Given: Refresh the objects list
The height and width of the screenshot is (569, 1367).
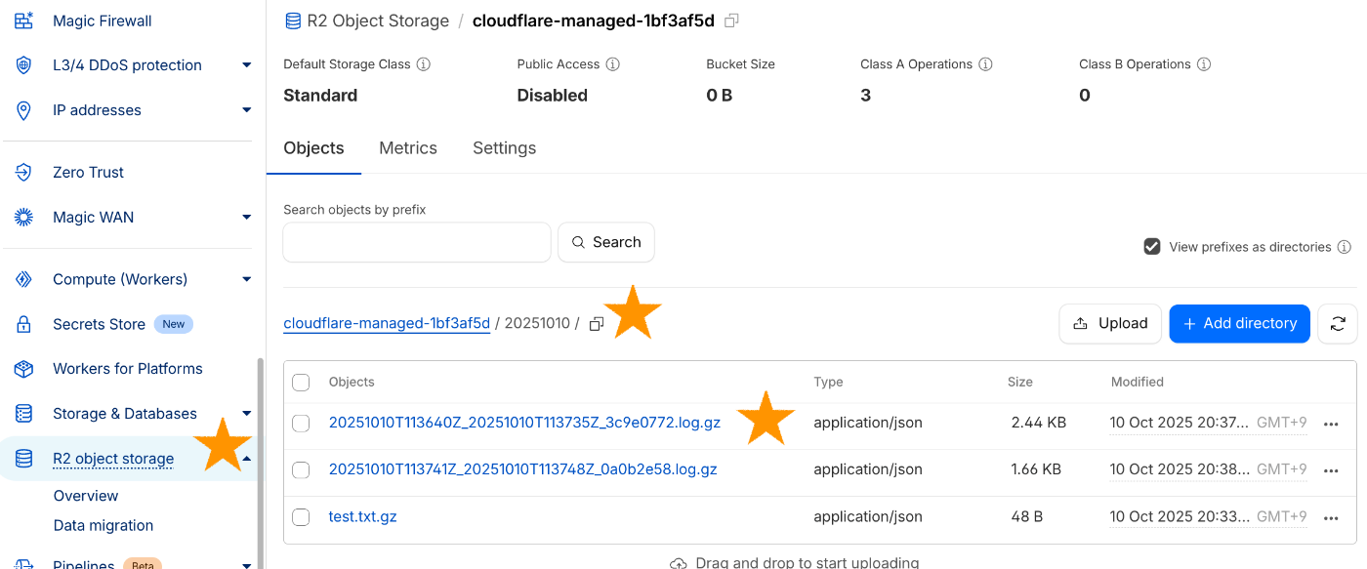Looking at the screenshot, I should [x=1338, y=324].
